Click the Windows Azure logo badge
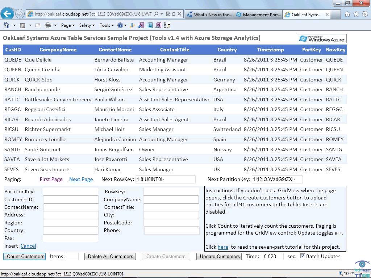The image size is (371, 278). (322, 38)
